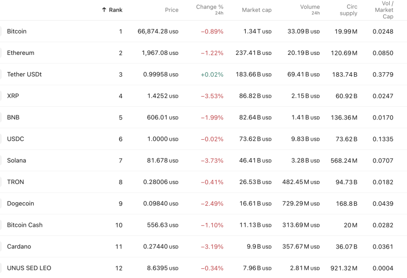
Task: Open the Solana coin link
Action: (16, 161)
